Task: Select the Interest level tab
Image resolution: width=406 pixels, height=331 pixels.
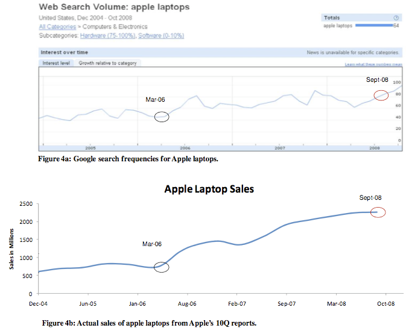Action: tap(56, 63)
